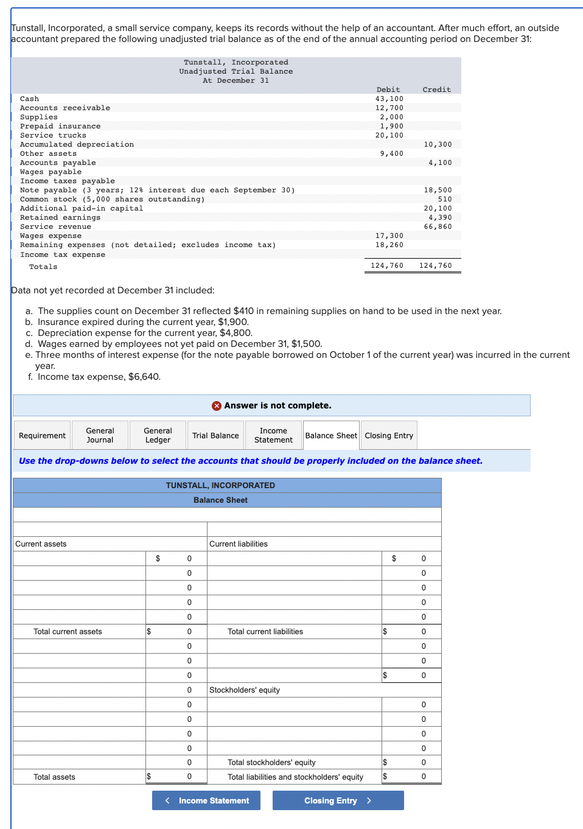View the Trial Balance tab
583x829 pixels.
215,435
